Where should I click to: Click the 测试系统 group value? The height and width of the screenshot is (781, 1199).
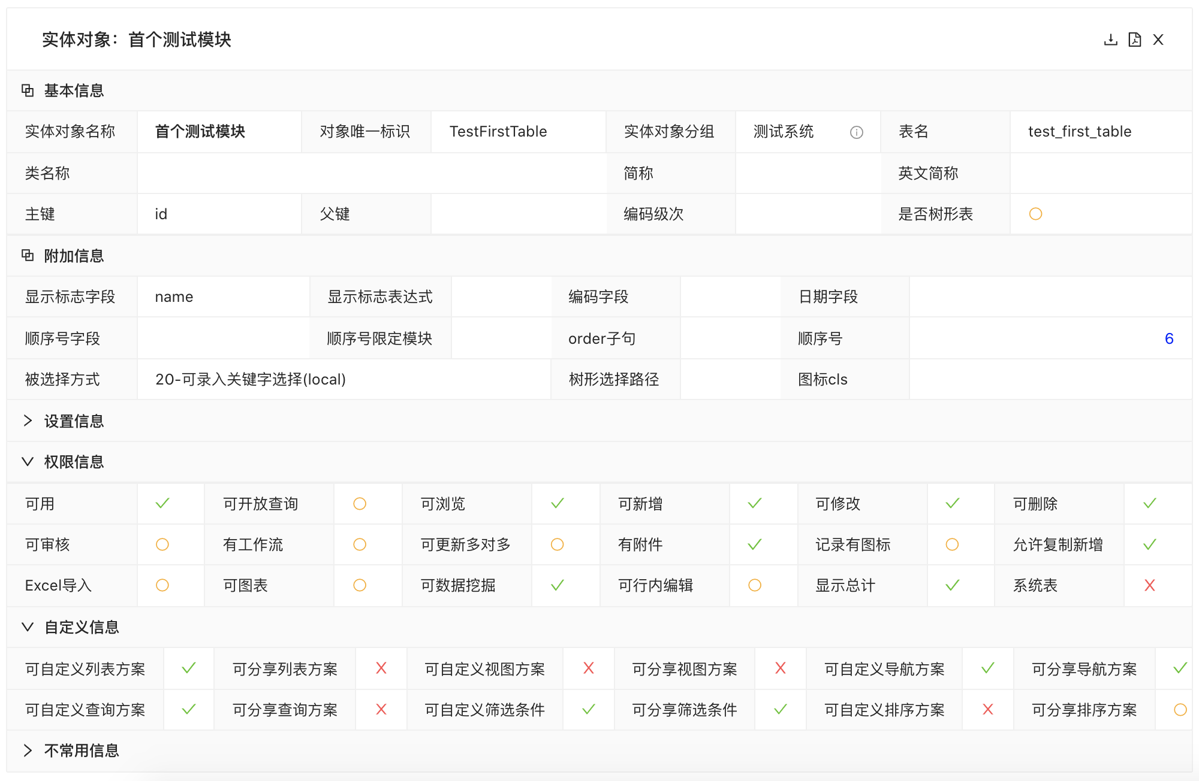click(x=783, y=132)
